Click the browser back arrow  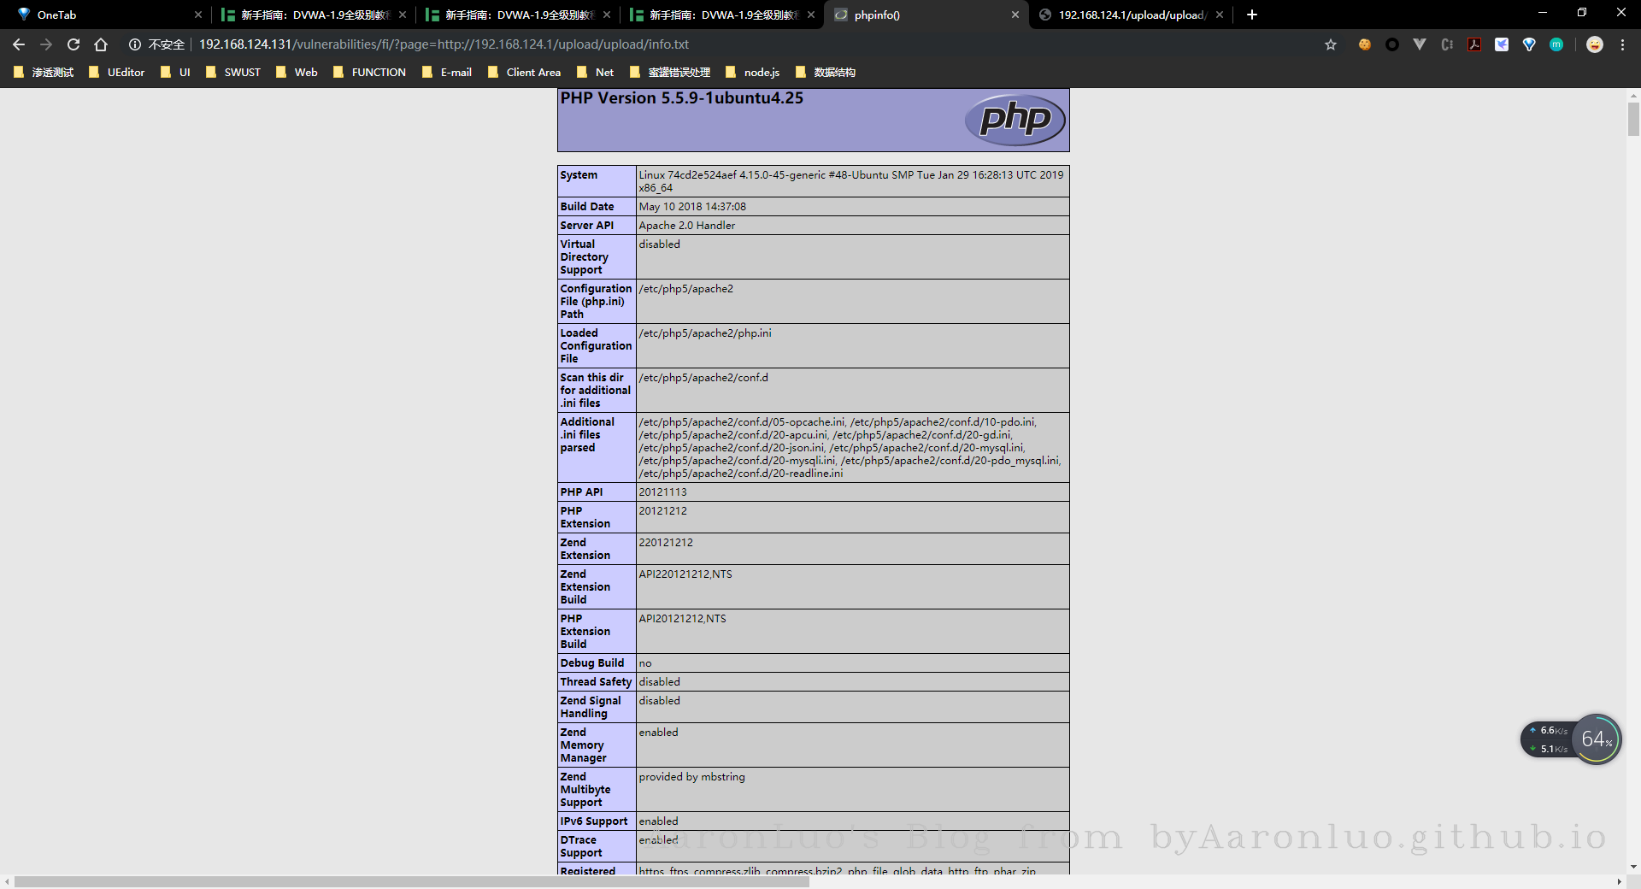(19, 44)
